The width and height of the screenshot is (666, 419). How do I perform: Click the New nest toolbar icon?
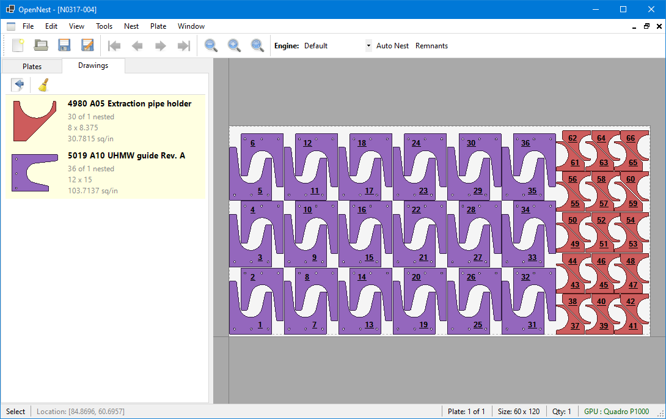point(18,45)
